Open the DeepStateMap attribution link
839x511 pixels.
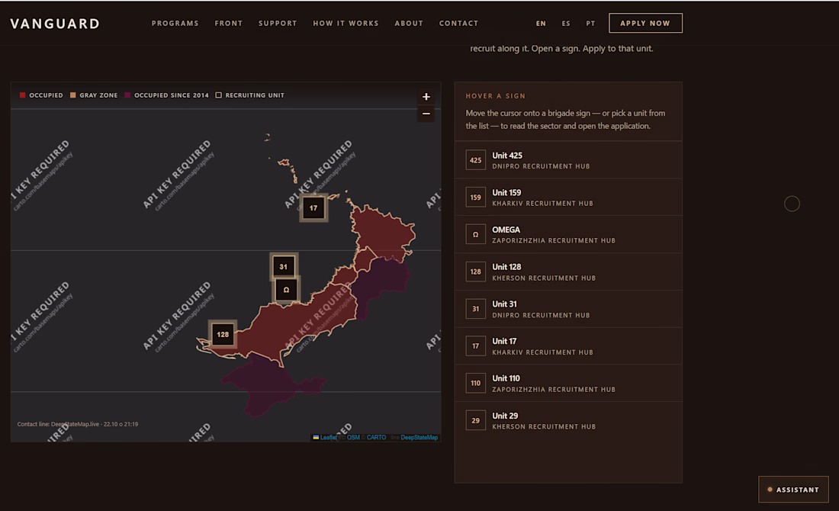point(419,438)
